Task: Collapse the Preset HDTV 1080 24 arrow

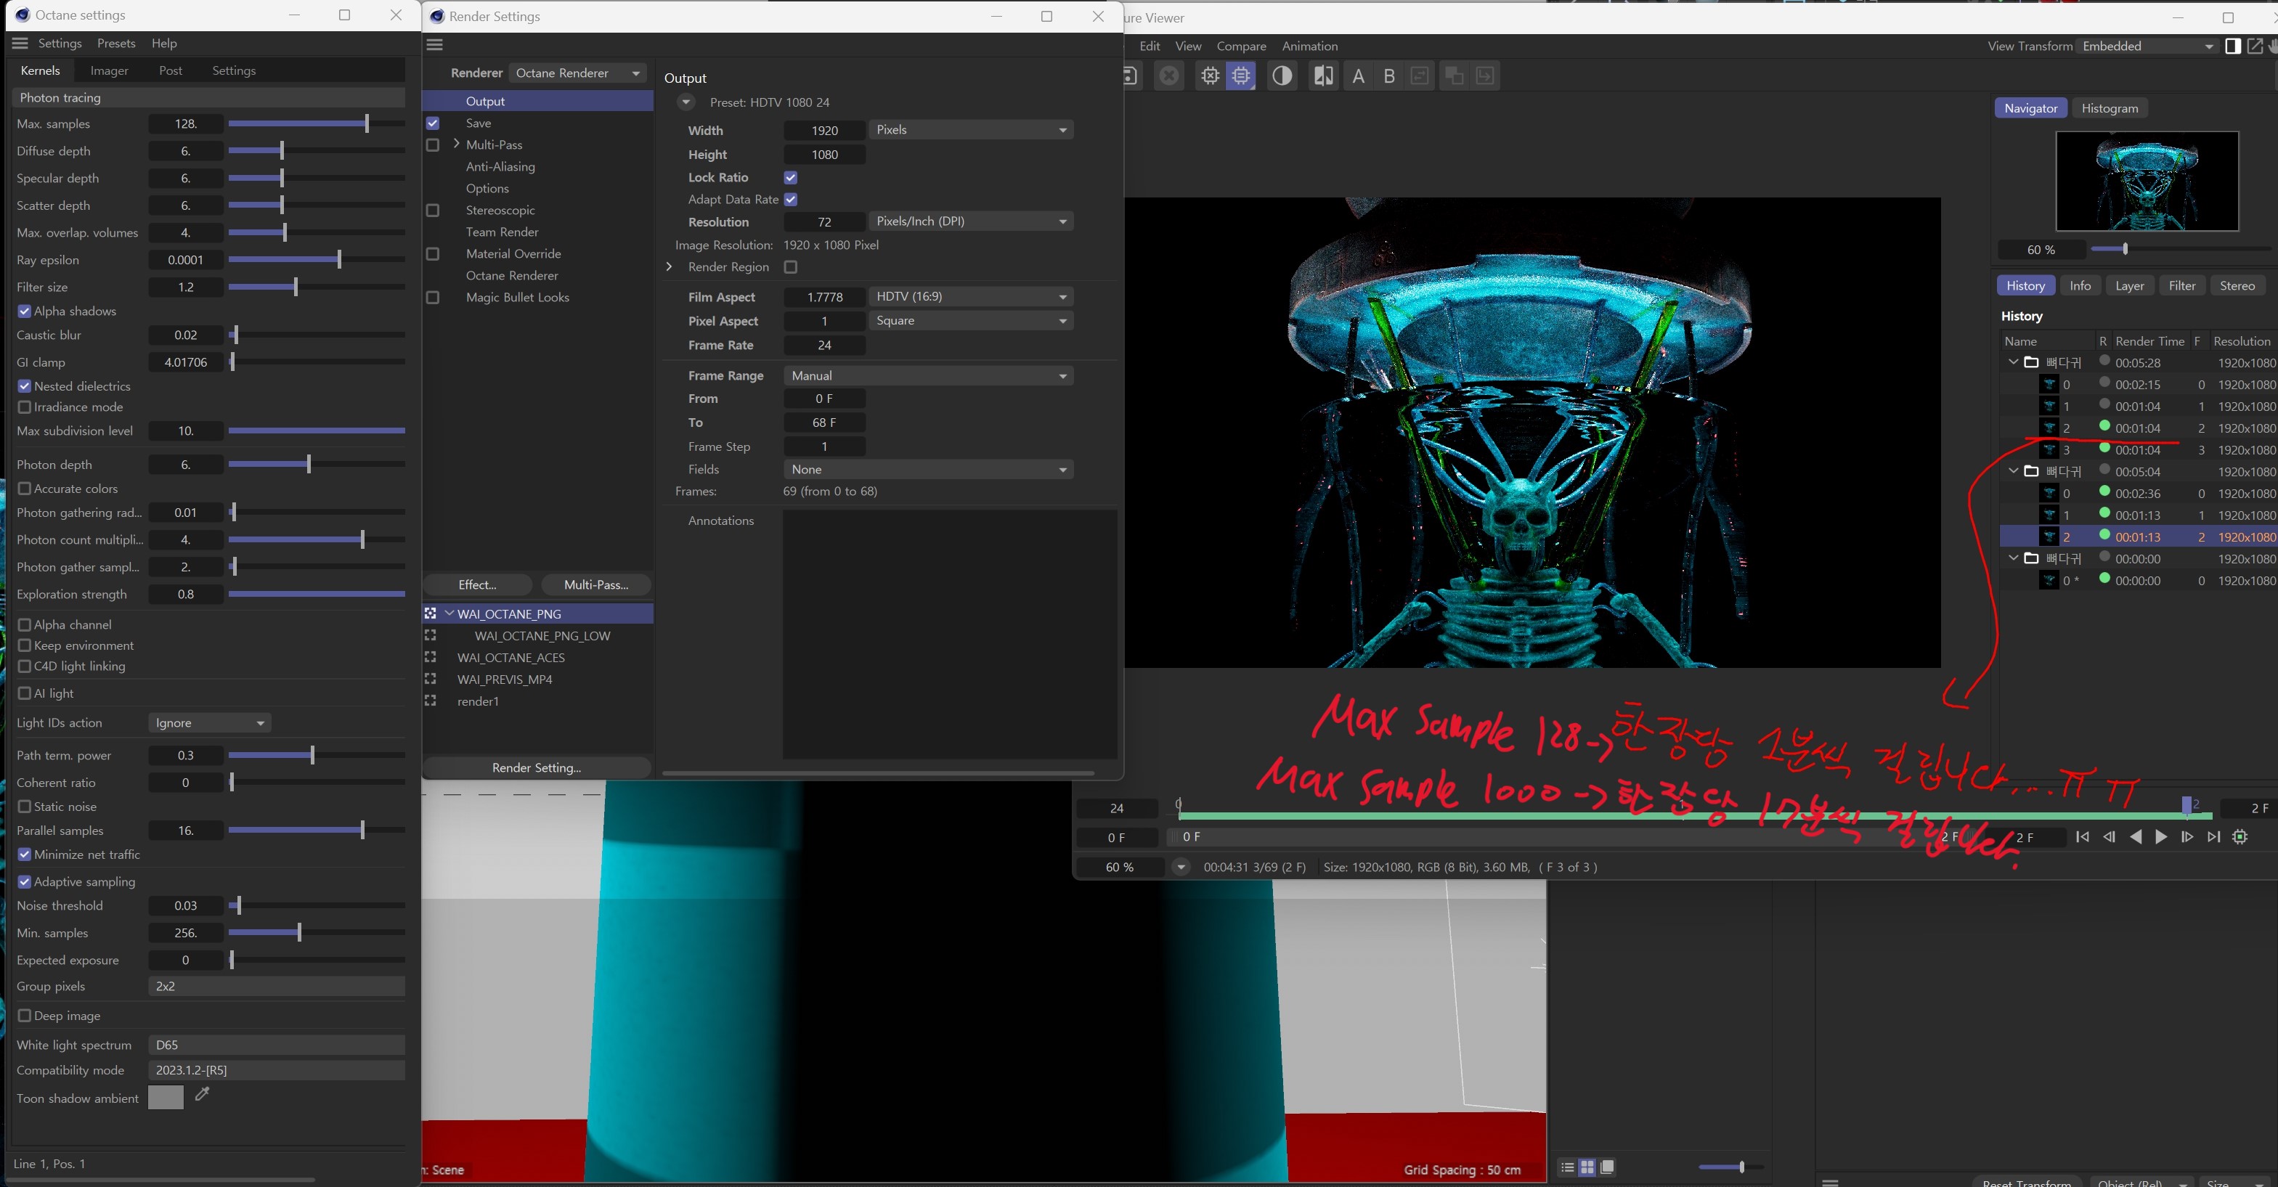Action: [686, 102]
